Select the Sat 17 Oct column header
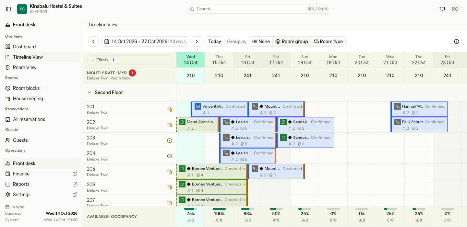This screenshot has height=227, width=467. click(276, 60)
